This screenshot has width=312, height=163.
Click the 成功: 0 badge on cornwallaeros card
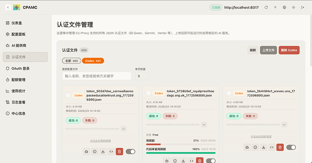point(73,120)
